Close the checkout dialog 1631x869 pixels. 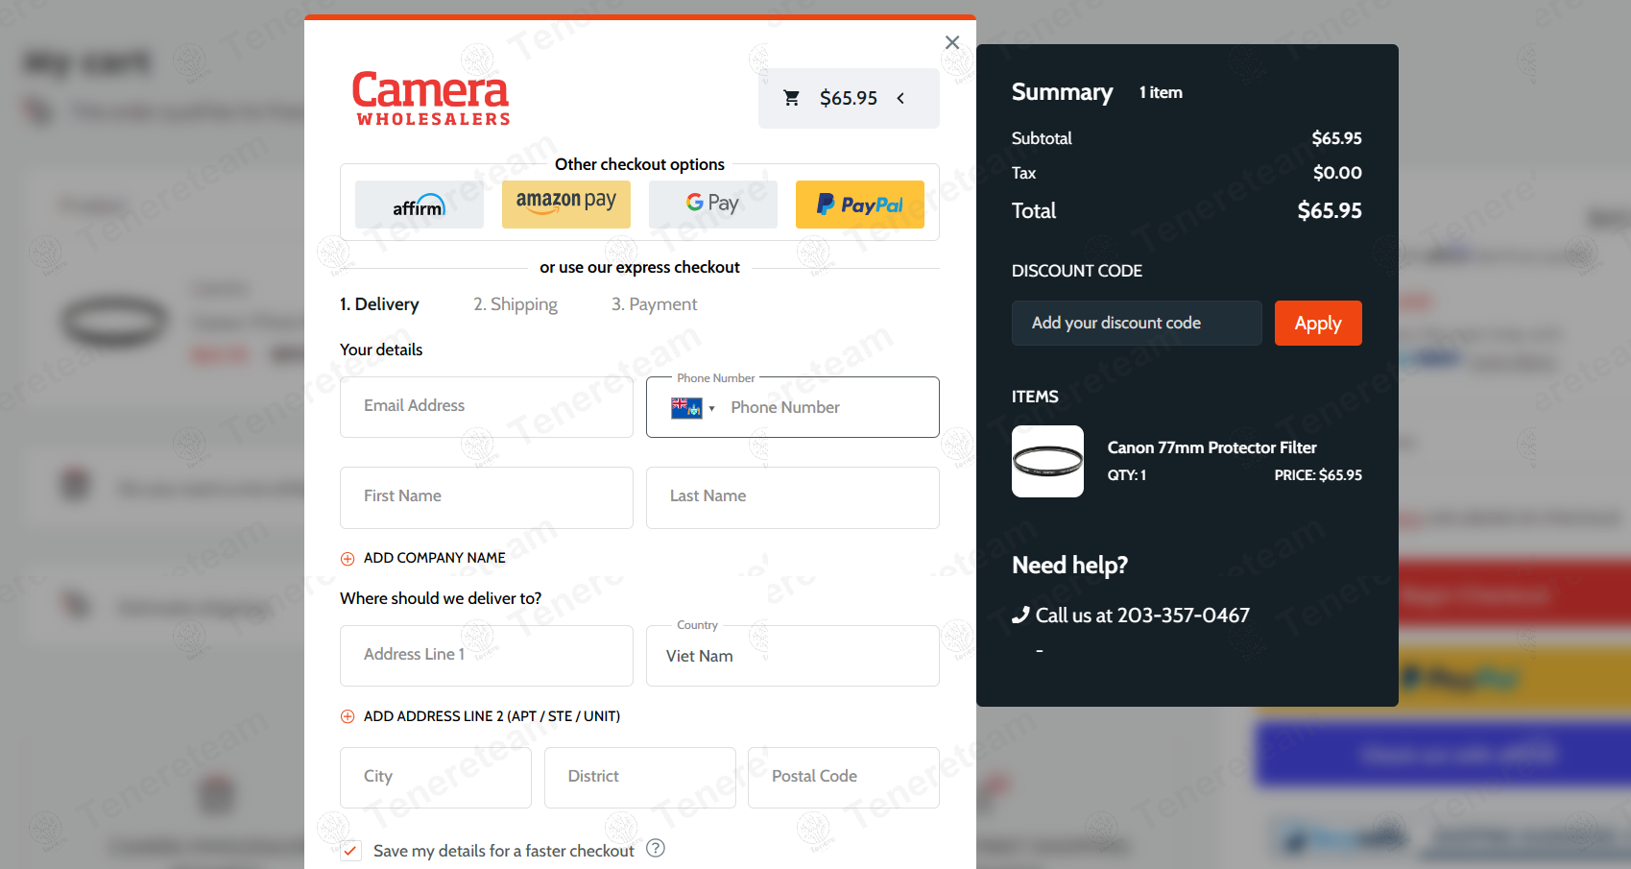pyautogui.click(x=951, y=42)
